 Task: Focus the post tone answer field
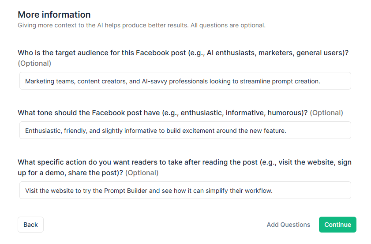click(x=185, y=130)
